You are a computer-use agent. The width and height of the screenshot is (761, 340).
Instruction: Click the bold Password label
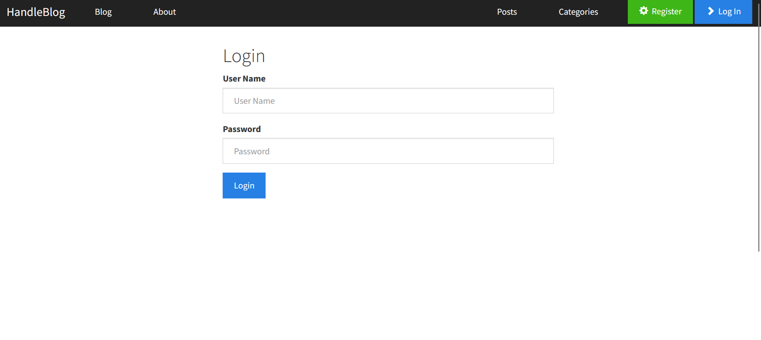click(x=241, y=129)
